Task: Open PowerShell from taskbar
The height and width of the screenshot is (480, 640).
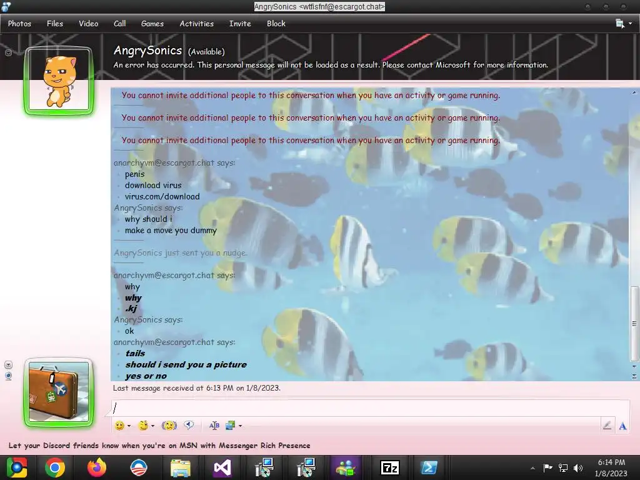Action: pos(429,467)
